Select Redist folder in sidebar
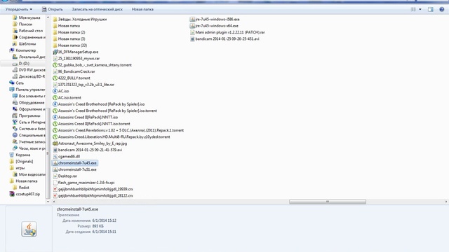 [x=24, y=188]
